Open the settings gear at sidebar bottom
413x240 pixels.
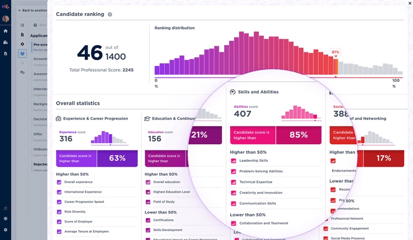pos(6,230)
